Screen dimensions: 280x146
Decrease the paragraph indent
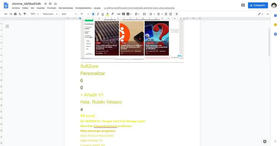[x=166, y=14]
